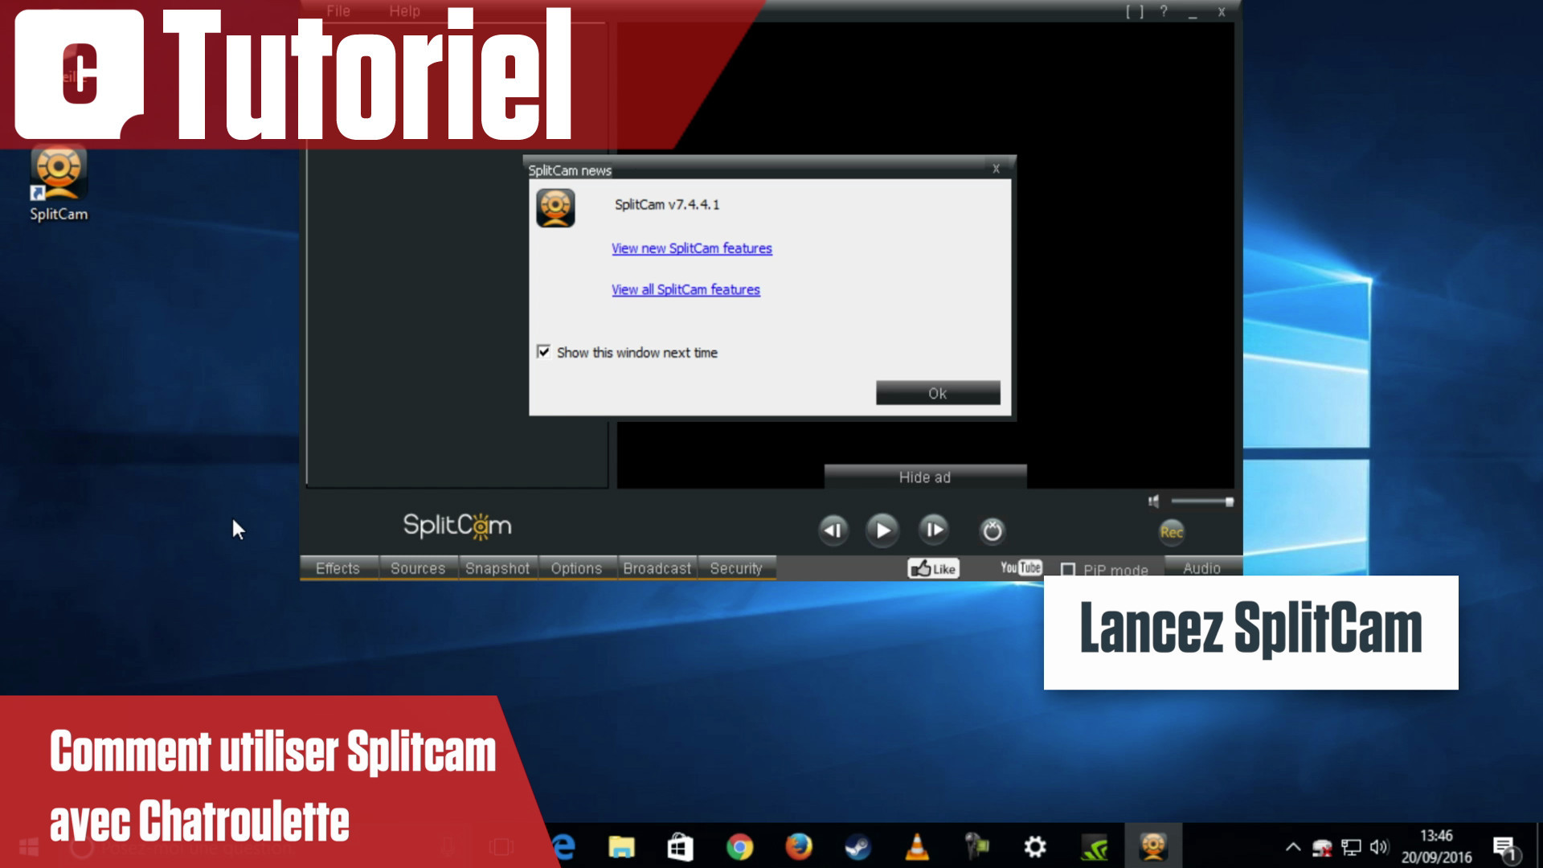1543x868 pixels.
Task: Open Windows Store from taskbar
Action: pyautogui.click(x=680, y=847)
